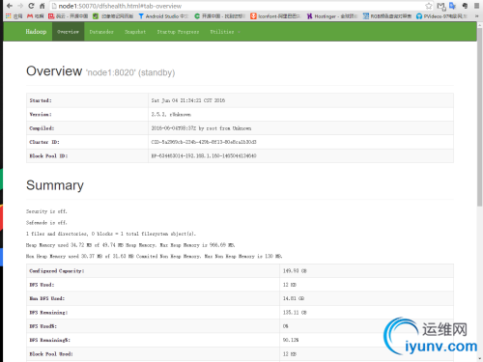Click the 'Block Pool Used:' label
The width and height of the screenshot is (483, 362).
51,354
